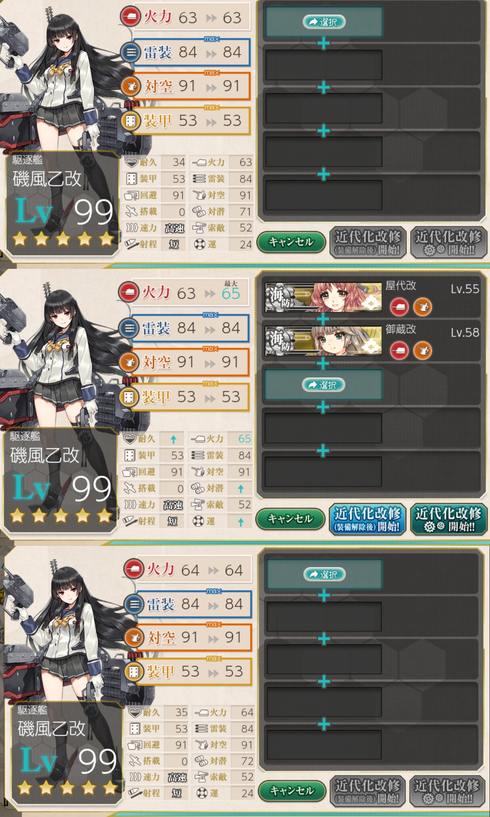Start the highlighted 近代化改修 (装備解除後) button
This screenshot has width=490, height=817.
pyautogui.click(x=367, y=519)
